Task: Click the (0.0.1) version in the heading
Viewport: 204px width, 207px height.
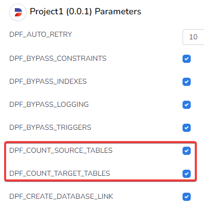Action: point(79,12)
